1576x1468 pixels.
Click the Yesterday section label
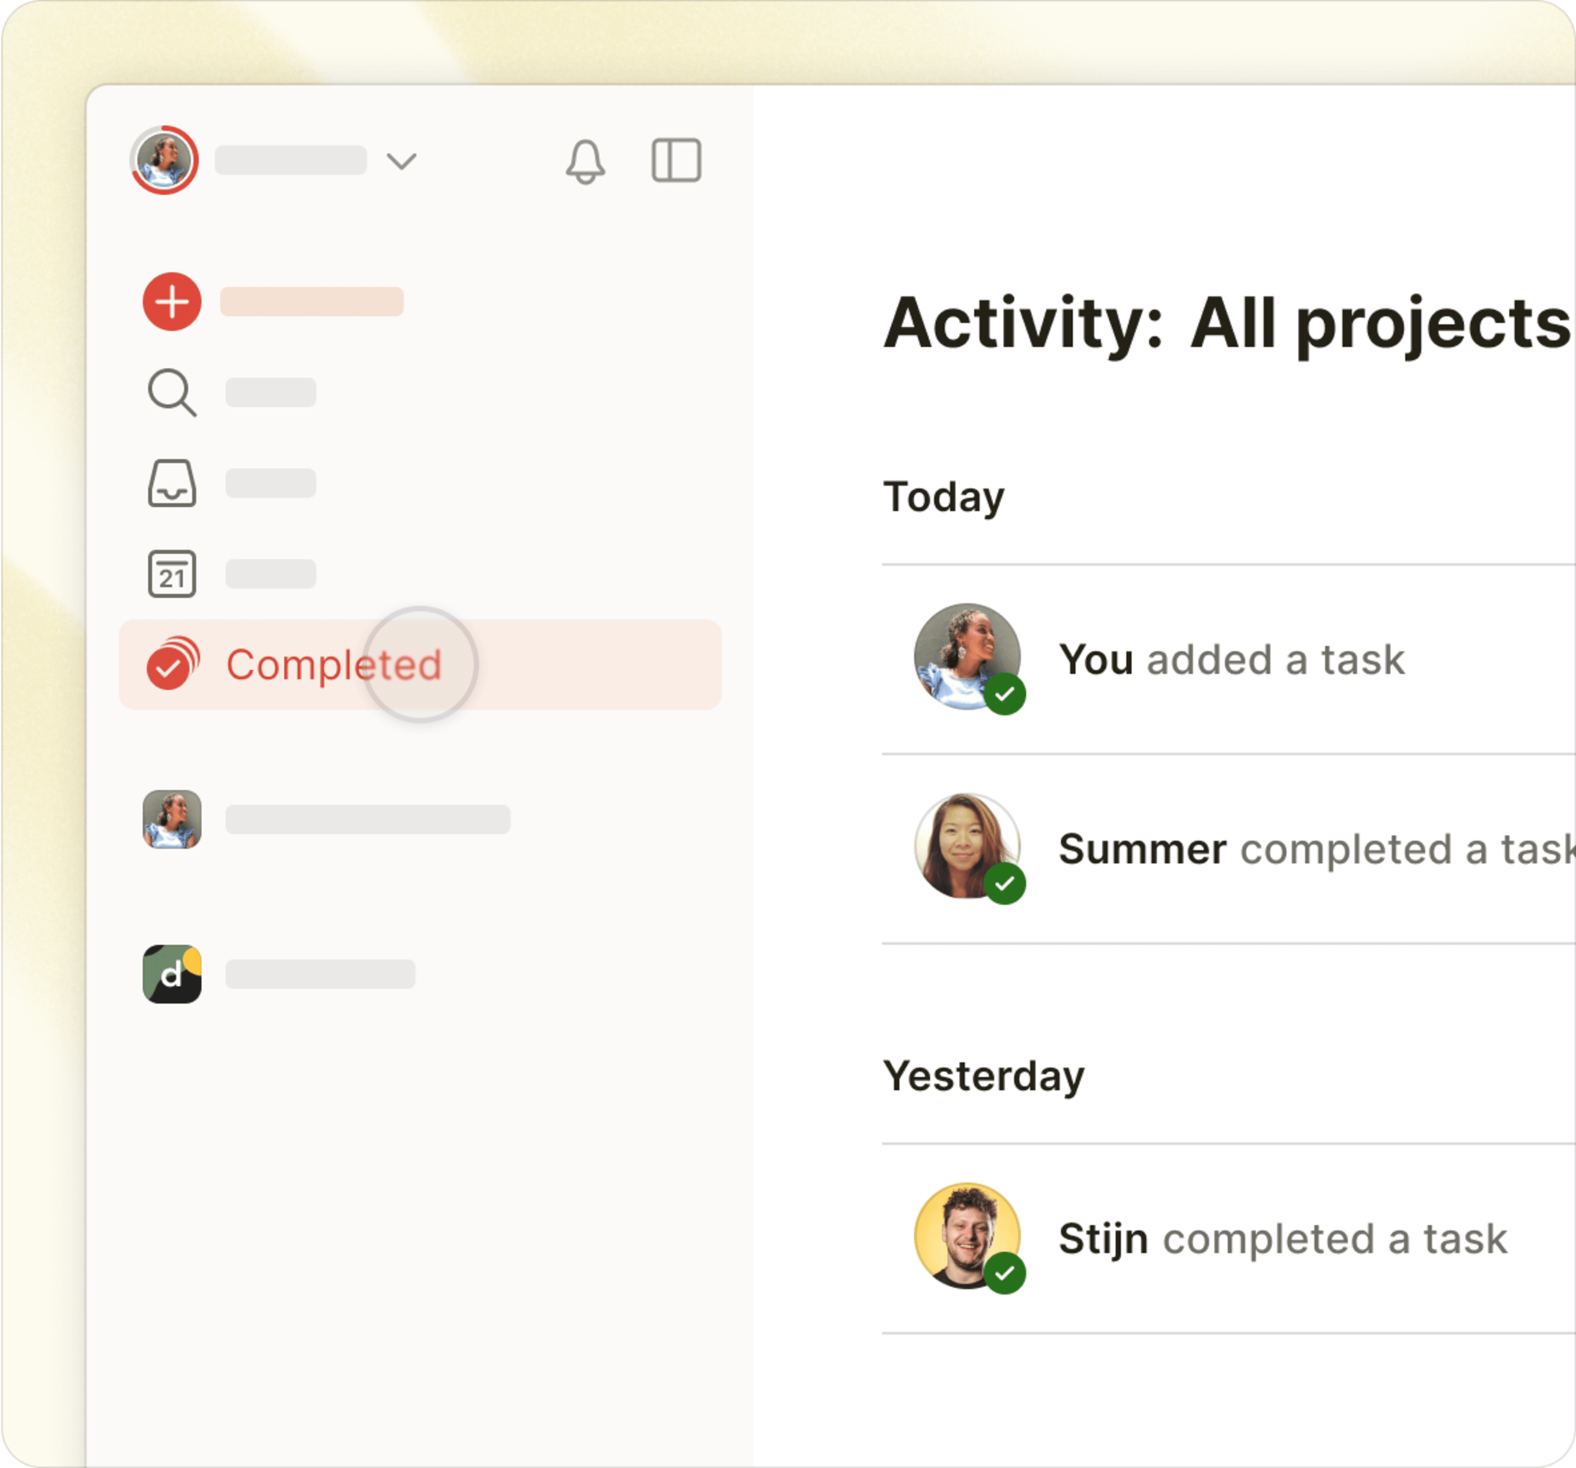(x=984, y=1076)
